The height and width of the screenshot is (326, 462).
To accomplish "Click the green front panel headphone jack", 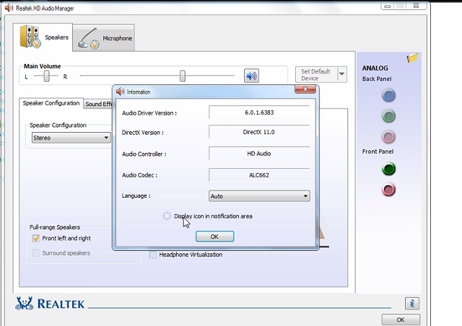I will pyautogui.click(x=389, y=169).
